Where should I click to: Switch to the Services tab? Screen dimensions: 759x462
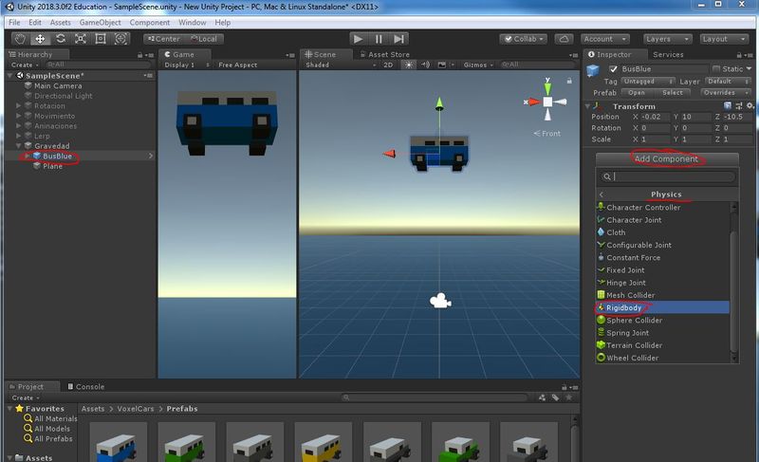(668, 55)
